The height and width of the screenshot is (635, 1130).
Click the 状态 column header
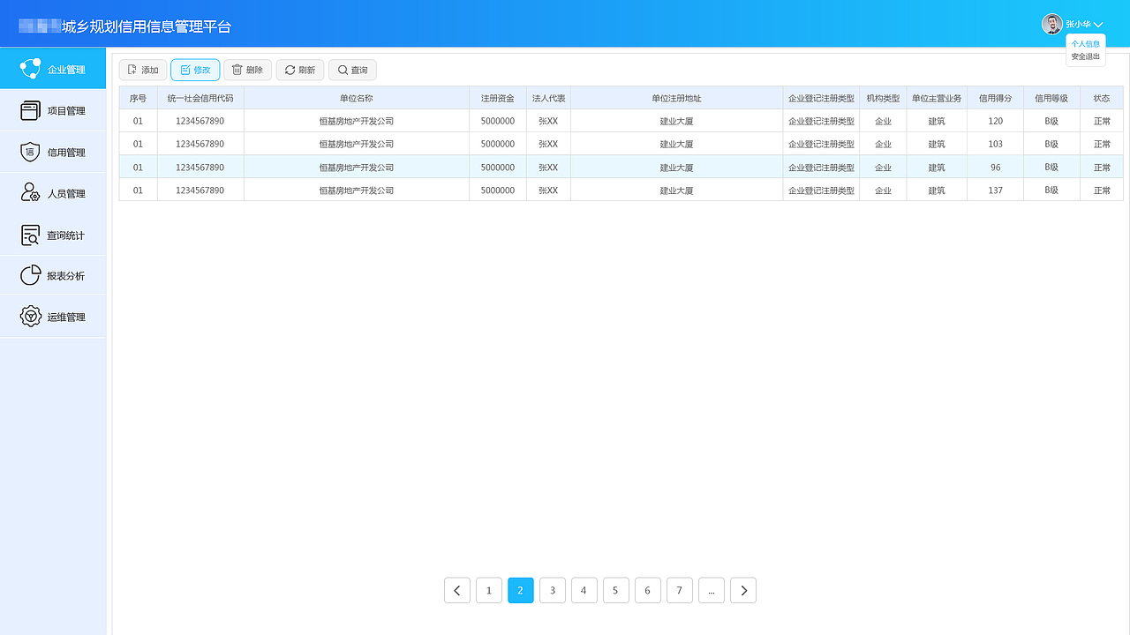[x=1102, y=98]
